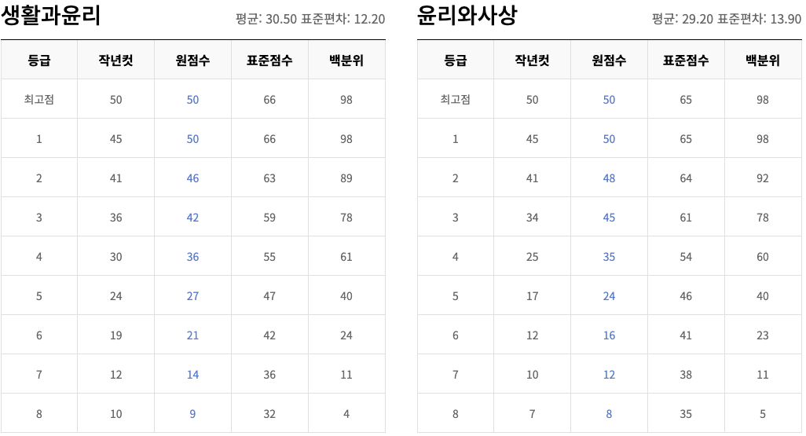Click 표준점수 column header in 생활과윤리 table
The width and height of the screenshot is (806, 436).
tap(269, 60)
